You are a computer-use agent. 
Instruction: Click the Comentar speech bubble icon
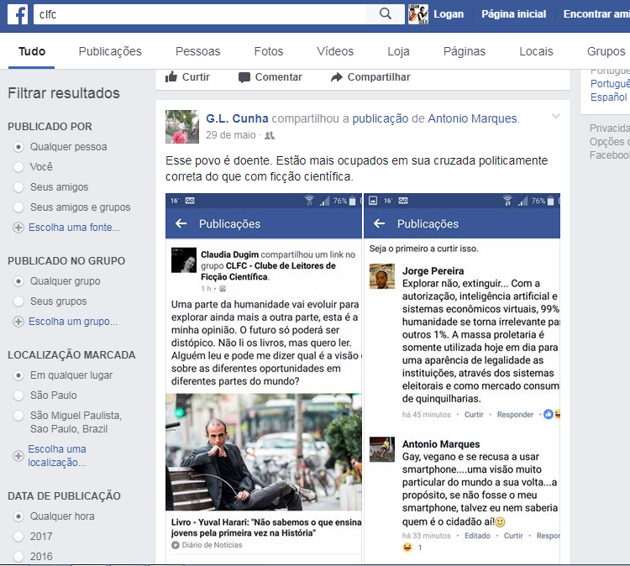(244, 77)
